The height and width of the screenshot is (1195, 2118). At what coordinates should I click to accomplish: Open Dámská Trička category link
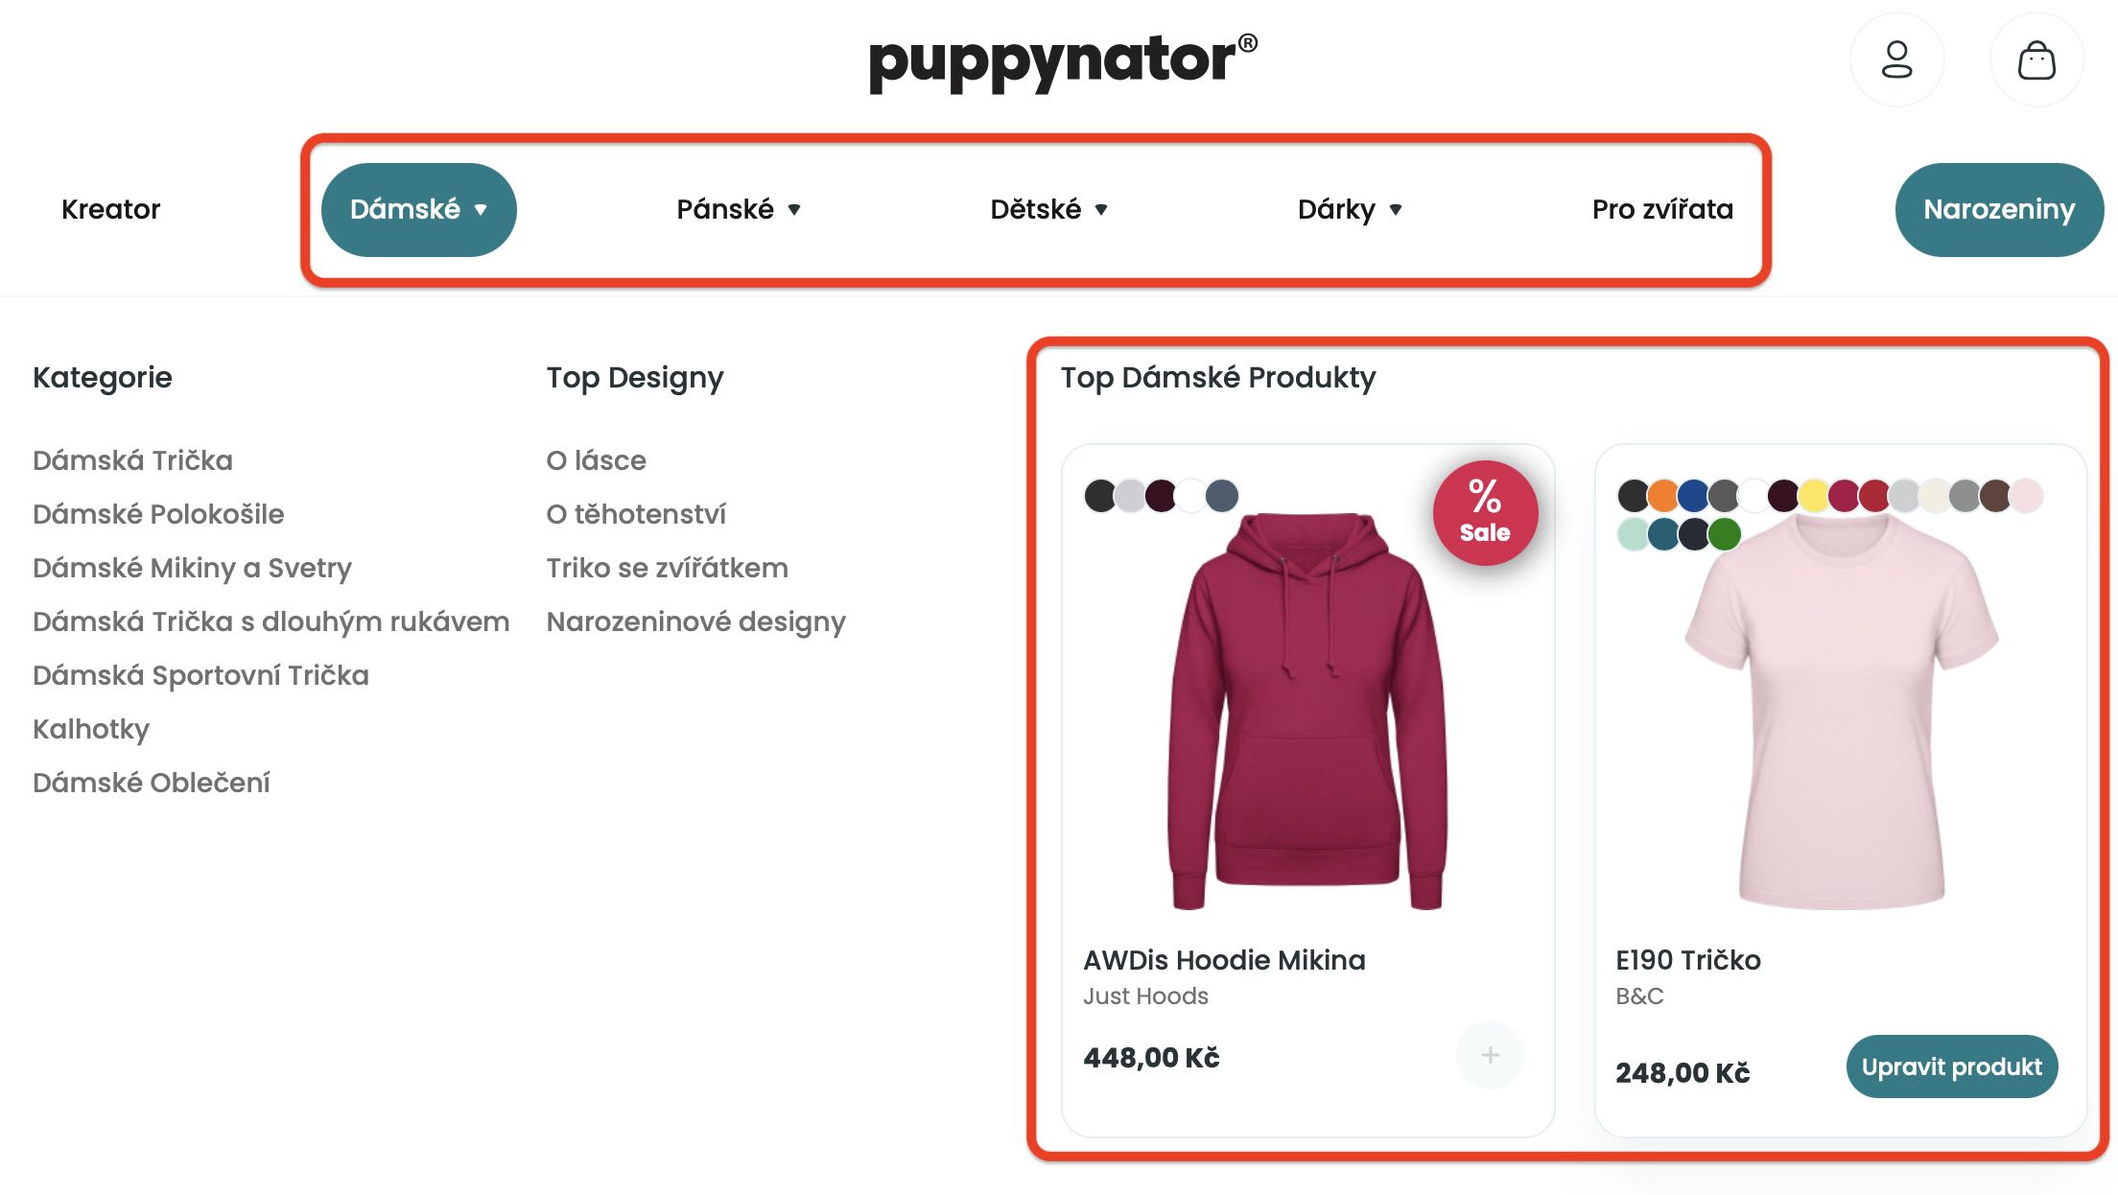132,460
